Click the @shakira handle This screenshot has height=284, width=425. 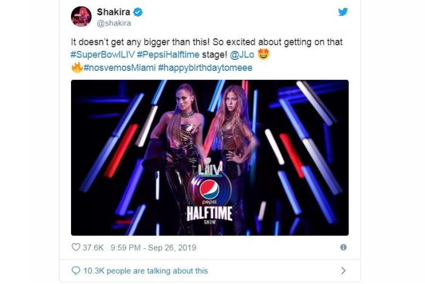tap(114, 23)
